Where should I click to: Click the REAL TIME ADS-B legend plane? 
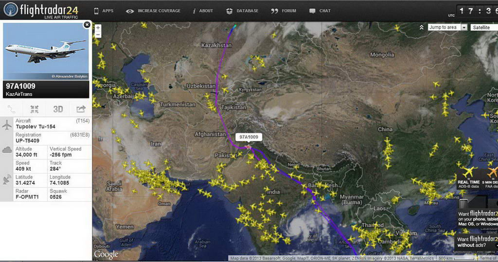(x=468, y=172)
